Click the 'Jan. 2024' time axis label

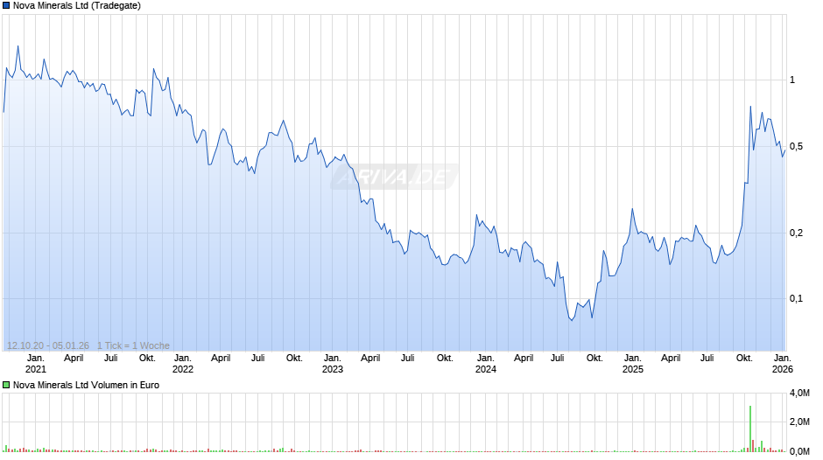486,364
